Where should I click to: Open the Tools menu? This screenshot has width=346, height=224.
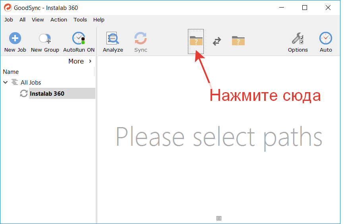point(80,19)
